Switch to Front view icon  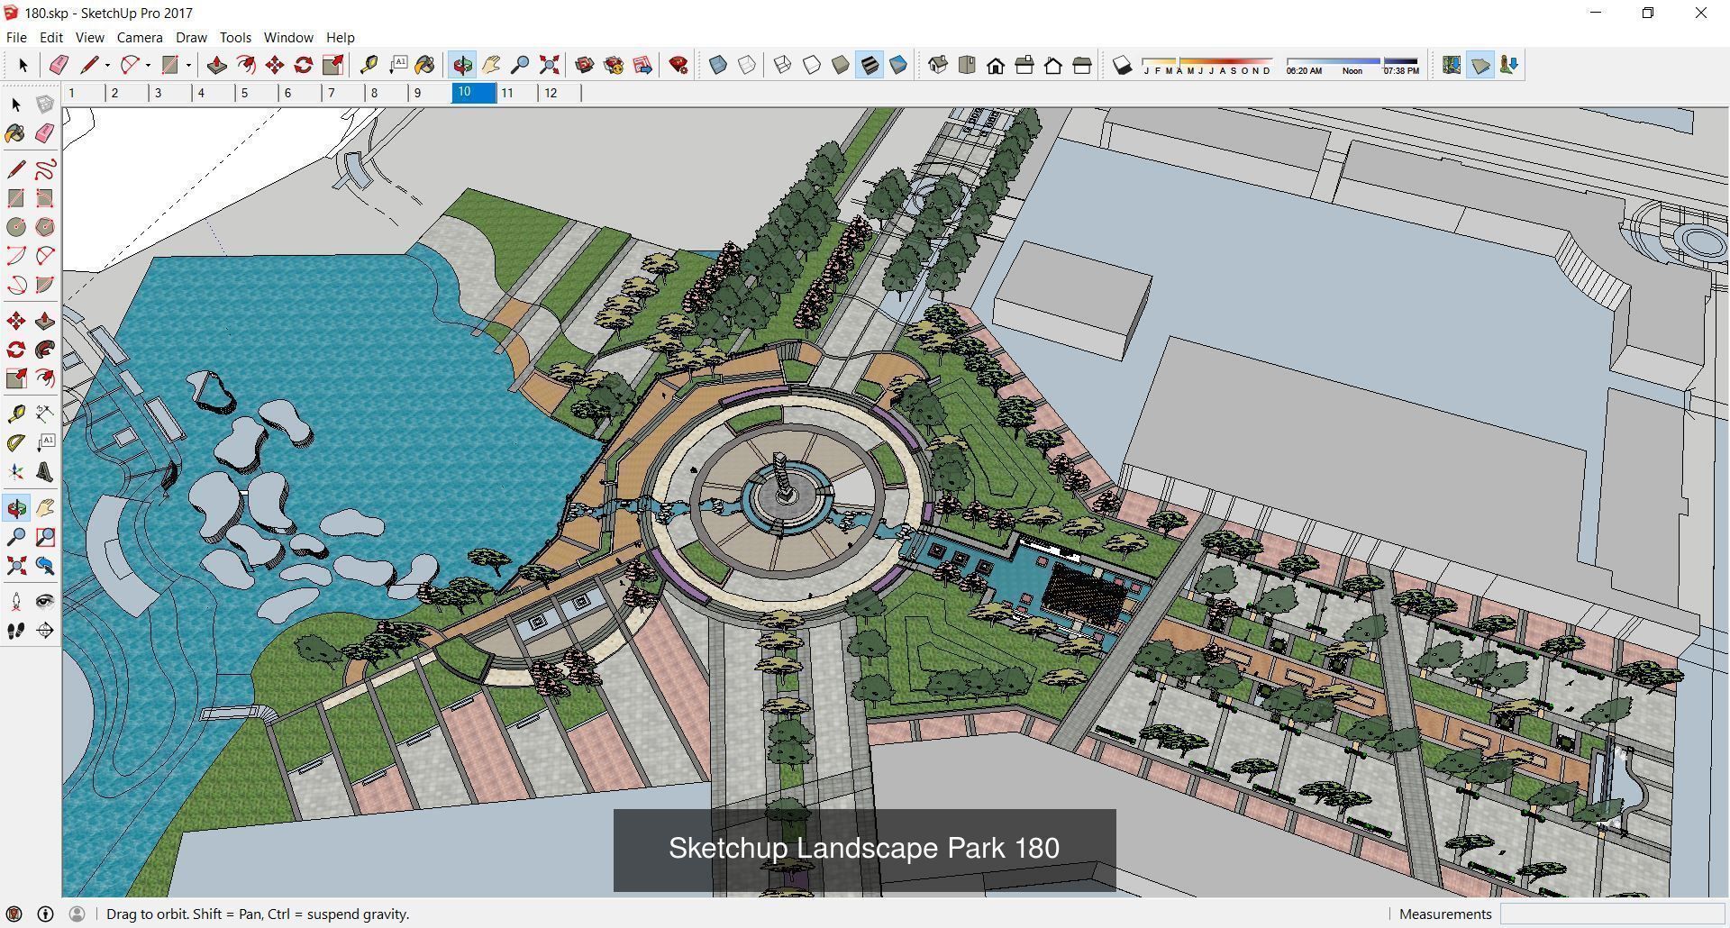pyautogui.click(x=996, y=65)
